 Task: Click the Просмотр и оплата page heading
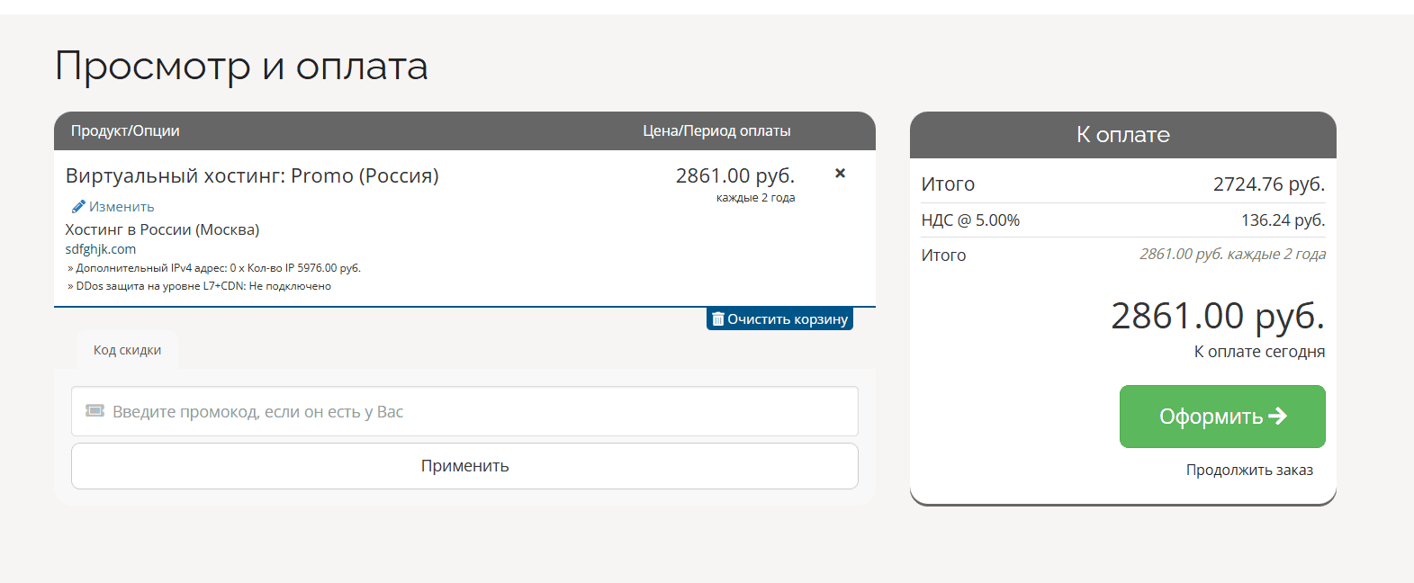click(241, 67)
